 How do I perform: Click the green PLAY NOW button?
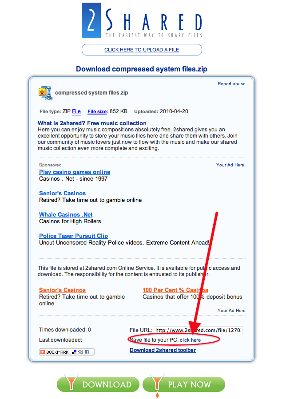pos(184,384)
